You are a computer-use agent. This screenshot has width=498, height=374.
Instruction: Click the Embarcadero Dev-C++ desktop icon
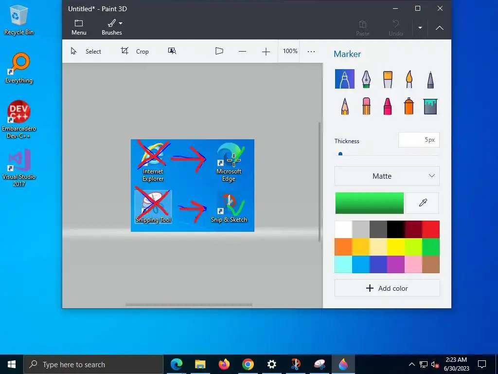tap(19, 120)
